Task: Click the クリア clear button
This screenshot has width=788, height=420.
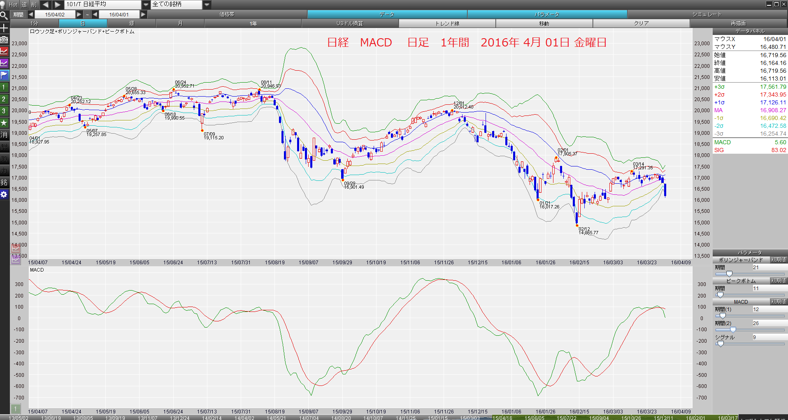Action: [x=642, y=23]
